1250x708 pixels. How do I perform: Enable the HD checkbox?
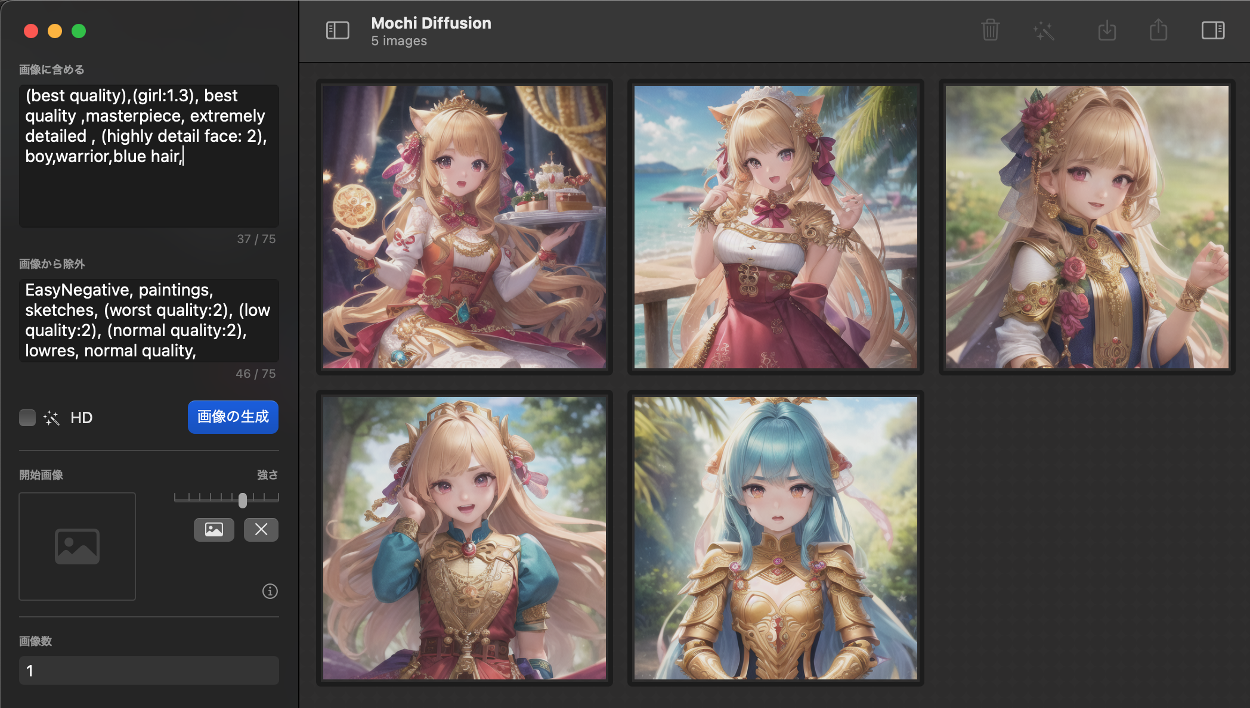pos(27,418)
